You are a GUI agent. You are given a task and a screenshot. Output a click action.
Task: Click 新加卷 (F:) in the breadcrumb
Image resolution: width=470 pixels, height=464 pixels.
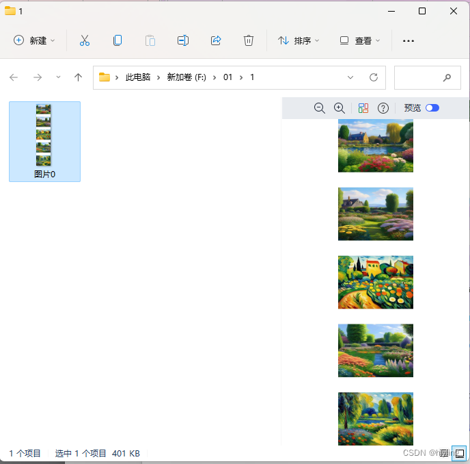click(x=186, y=77)
